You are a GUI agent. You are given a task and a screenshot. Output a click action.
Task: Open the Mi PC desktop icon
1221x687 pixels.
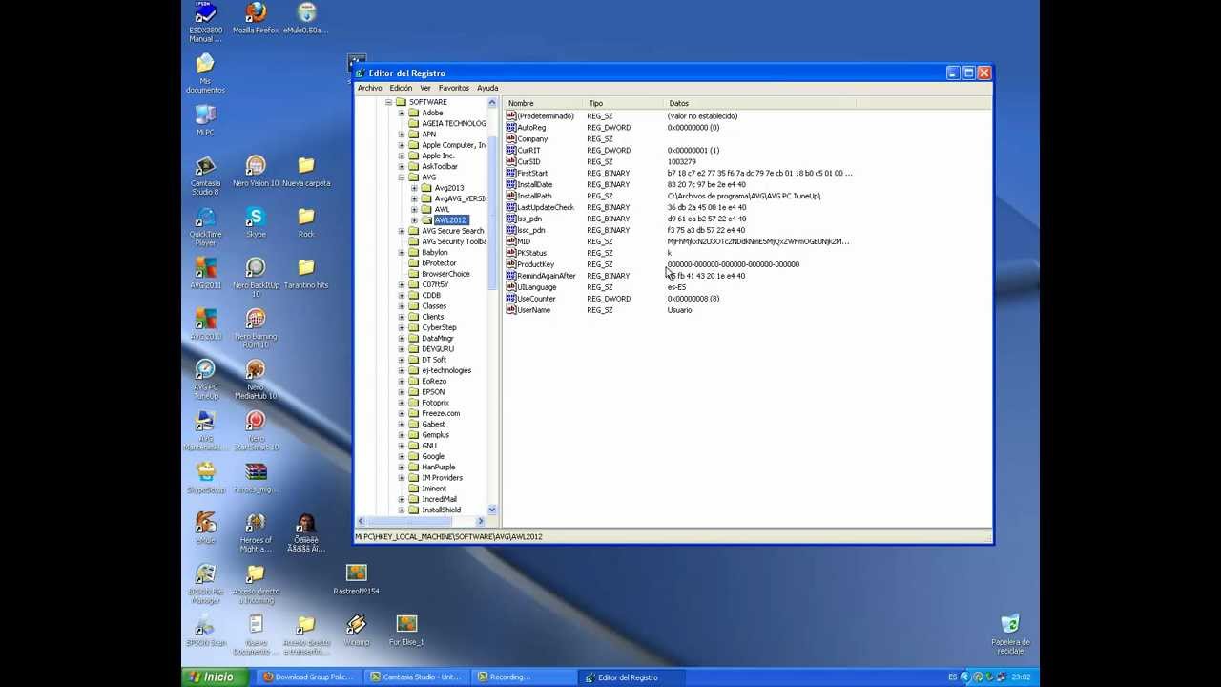(205, 115)
